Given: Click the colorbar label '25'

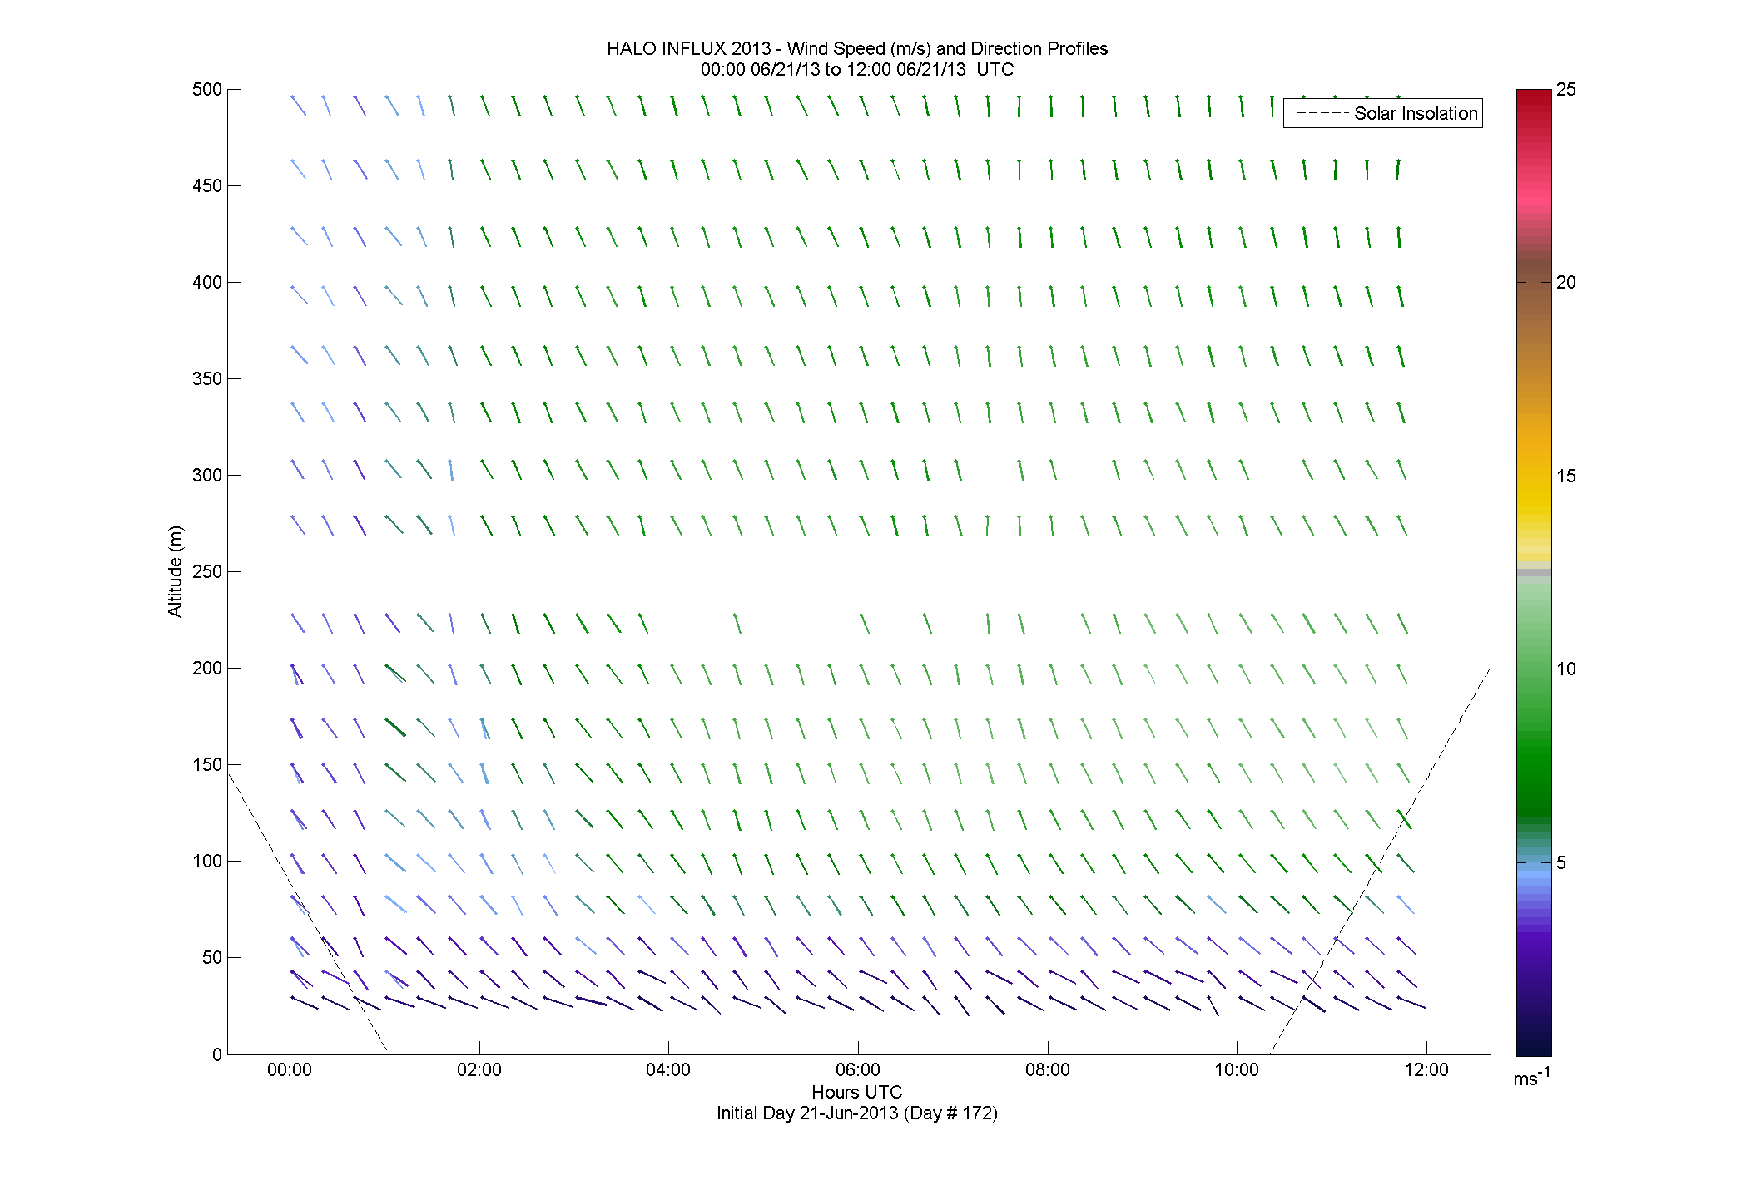Looking at the screenshot, I should (1566, 90).
